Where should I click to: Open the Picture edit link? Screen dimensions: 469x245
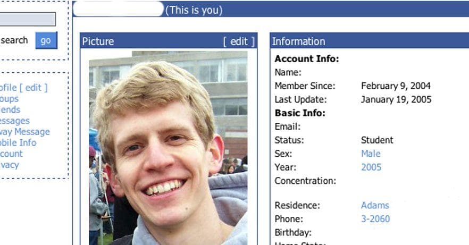tap(239, 41)
